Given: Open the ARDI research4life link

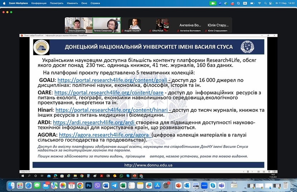Looking at the screenshot, I should (x=93, y=123).
